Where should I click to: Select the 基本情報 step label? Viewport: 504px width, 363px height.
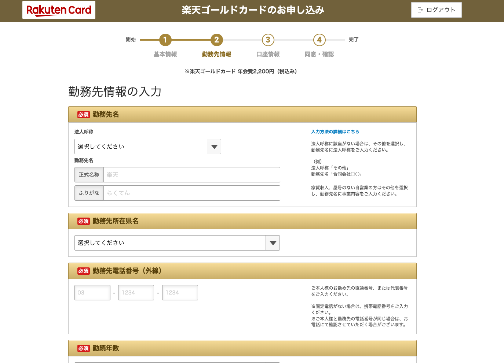pyautogui.click(x=165, y=54)
